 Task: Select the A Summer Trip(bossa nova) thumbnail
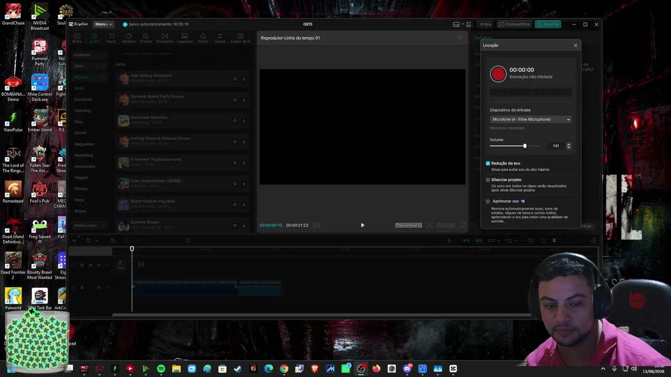pos(124,163)
